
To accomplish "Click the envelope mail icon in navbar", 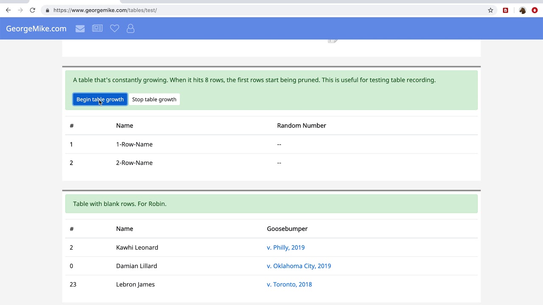I will point(80,28).
